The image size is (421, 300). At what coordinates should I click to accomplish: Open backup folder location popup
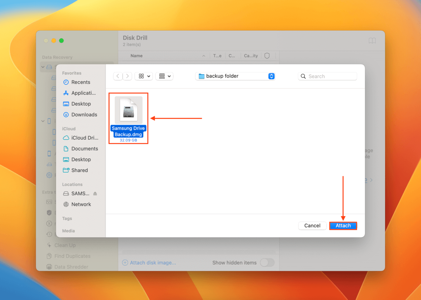[235, 76]
